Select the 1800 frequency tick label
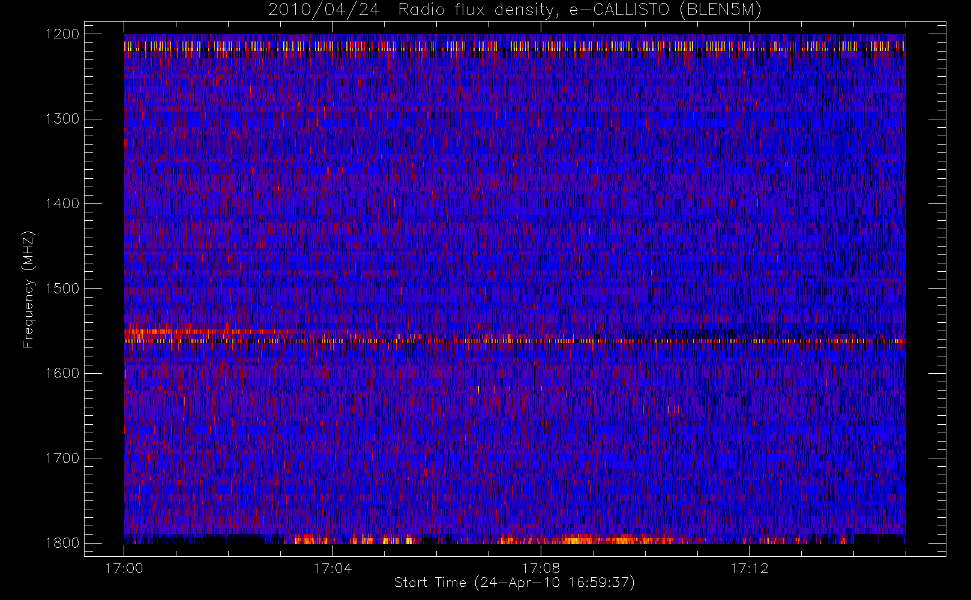971x600 pixels. coord(62,543)
